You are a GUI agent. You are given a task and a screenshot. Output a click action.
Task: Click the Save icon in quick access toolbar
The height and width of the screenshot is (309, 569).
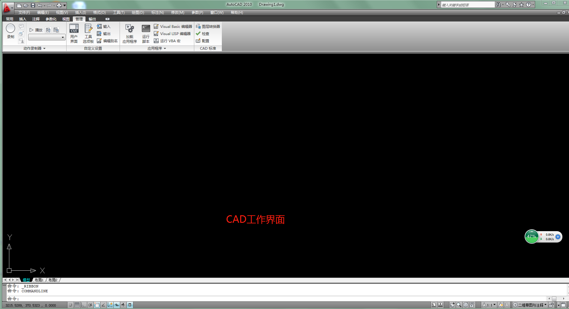[33, 5]
